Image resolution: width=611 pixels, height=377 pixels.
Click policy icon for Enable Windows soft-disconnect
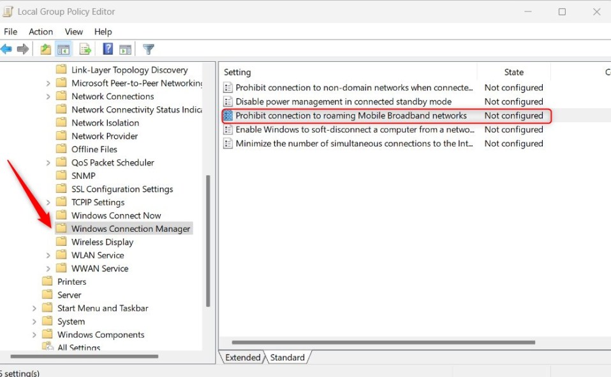click(228, 129)
